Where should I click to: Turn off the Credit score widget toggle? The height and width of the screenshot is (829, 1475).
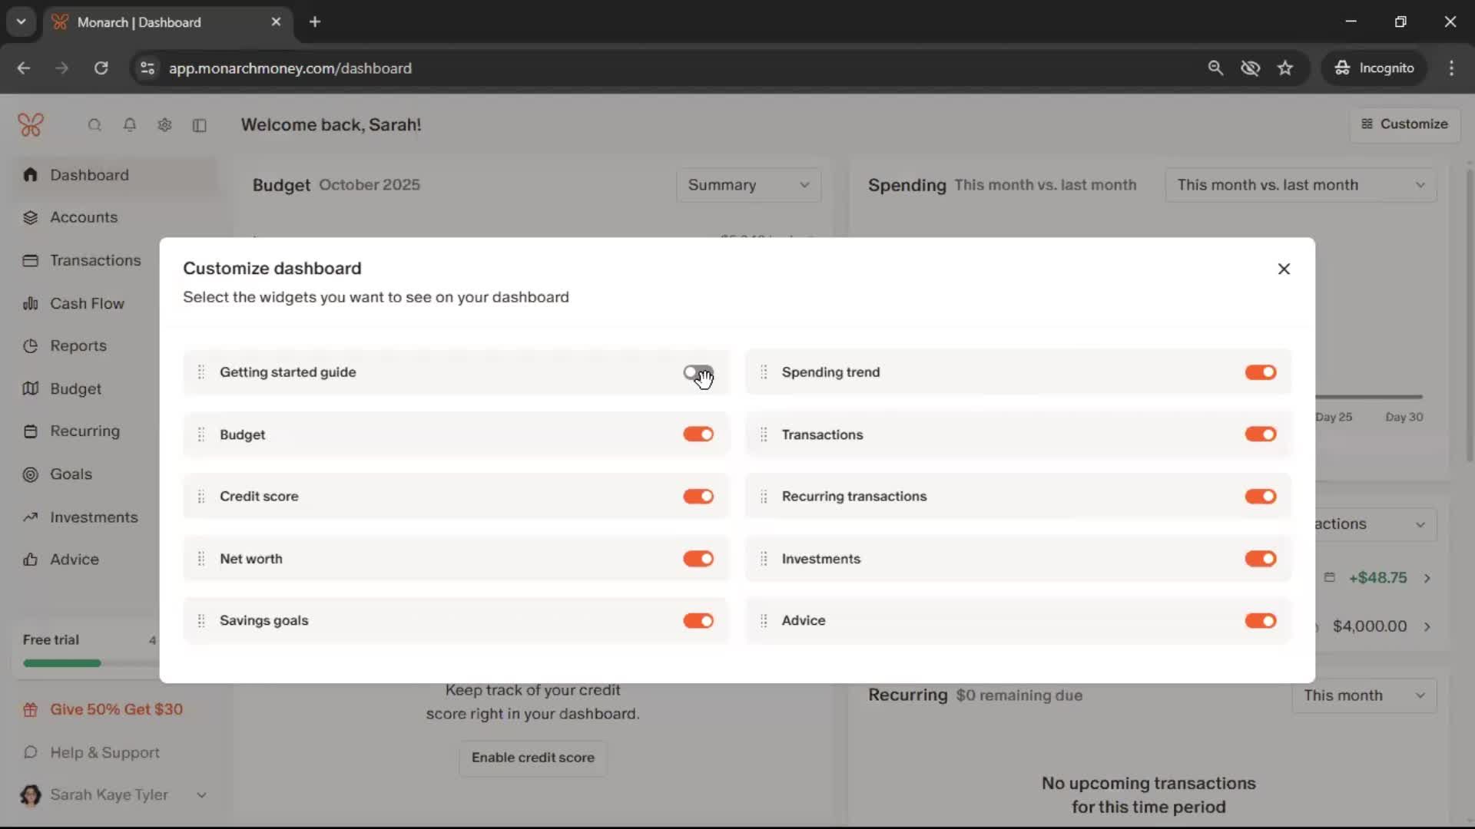click(698, 497)
